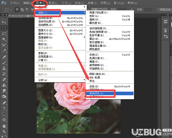
Task: Select the Crop tool
Action: pyautogui.click(x=4, y=45)
